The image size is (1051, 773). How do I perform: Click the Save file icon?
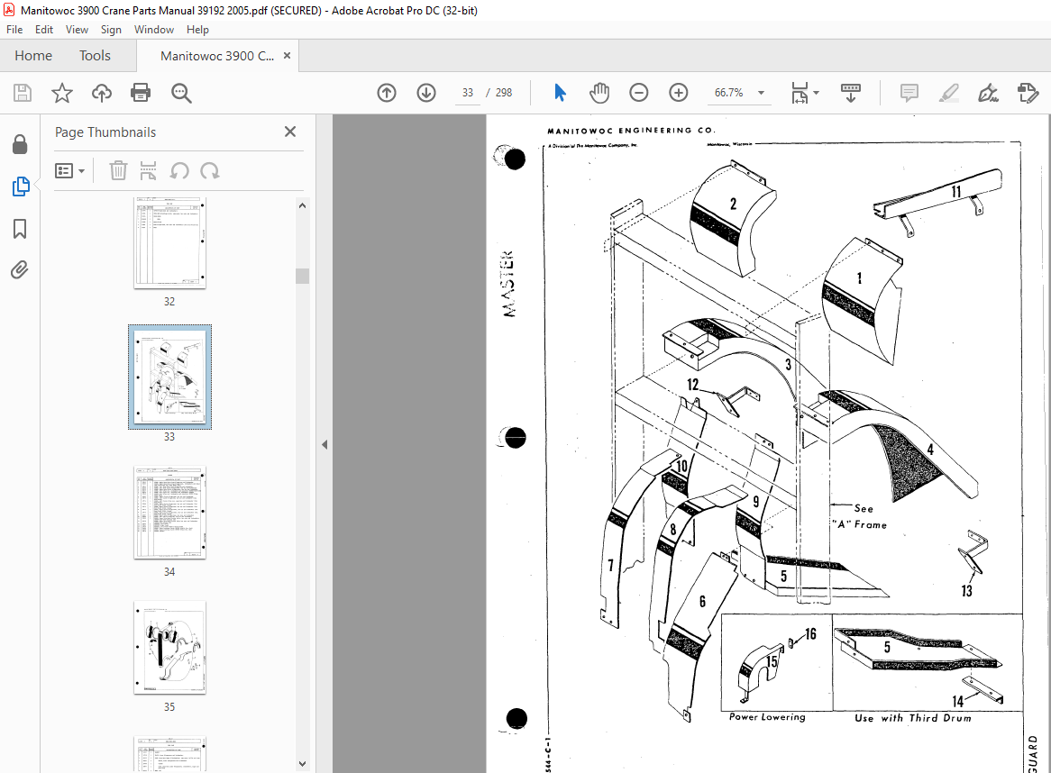[23, 93]
